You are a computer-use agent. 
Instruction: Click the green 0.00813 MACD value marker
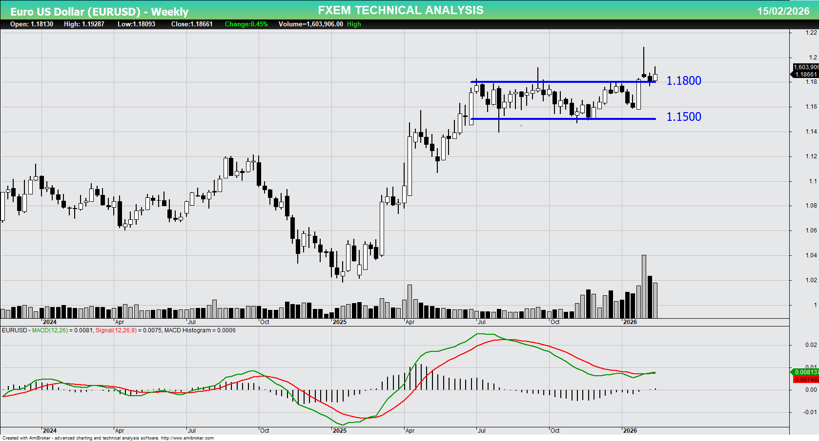point(806,372)
